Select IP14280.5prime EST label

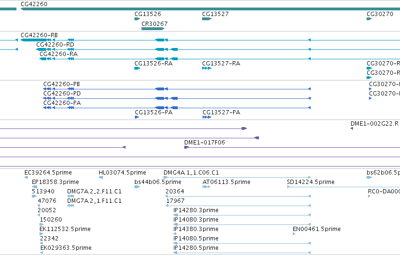point(196,248)
